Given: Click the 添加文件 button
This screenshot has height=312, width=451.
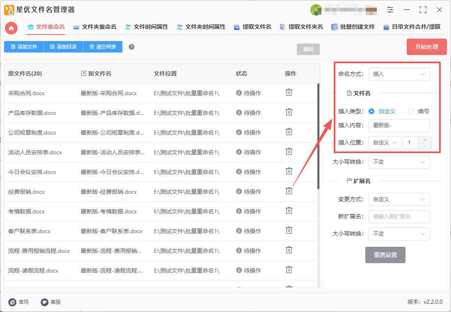Looking at the screenshot, I should 24,47.
